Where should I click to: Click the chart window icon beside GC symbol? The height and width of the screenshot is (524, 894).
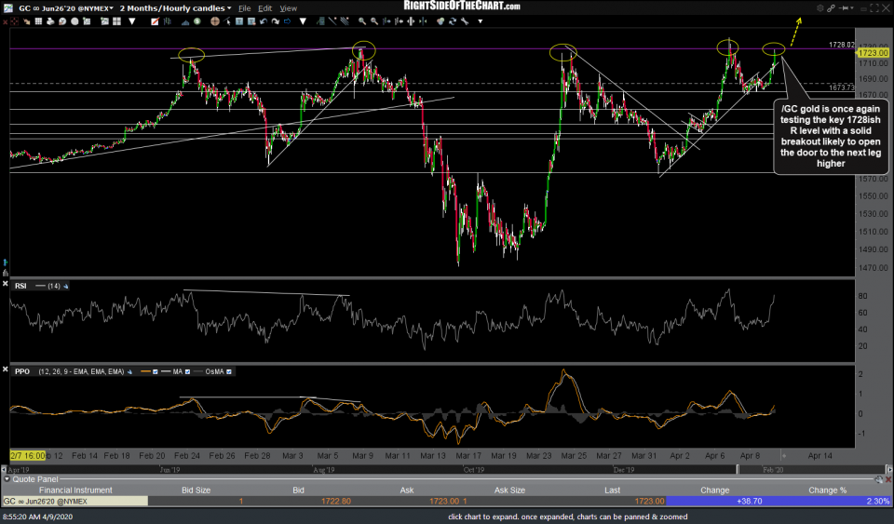point(8,8)
